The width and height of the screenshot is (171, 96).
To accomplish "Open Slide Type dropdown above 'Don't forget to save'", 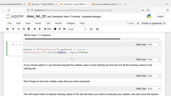I will pos(154,76).
